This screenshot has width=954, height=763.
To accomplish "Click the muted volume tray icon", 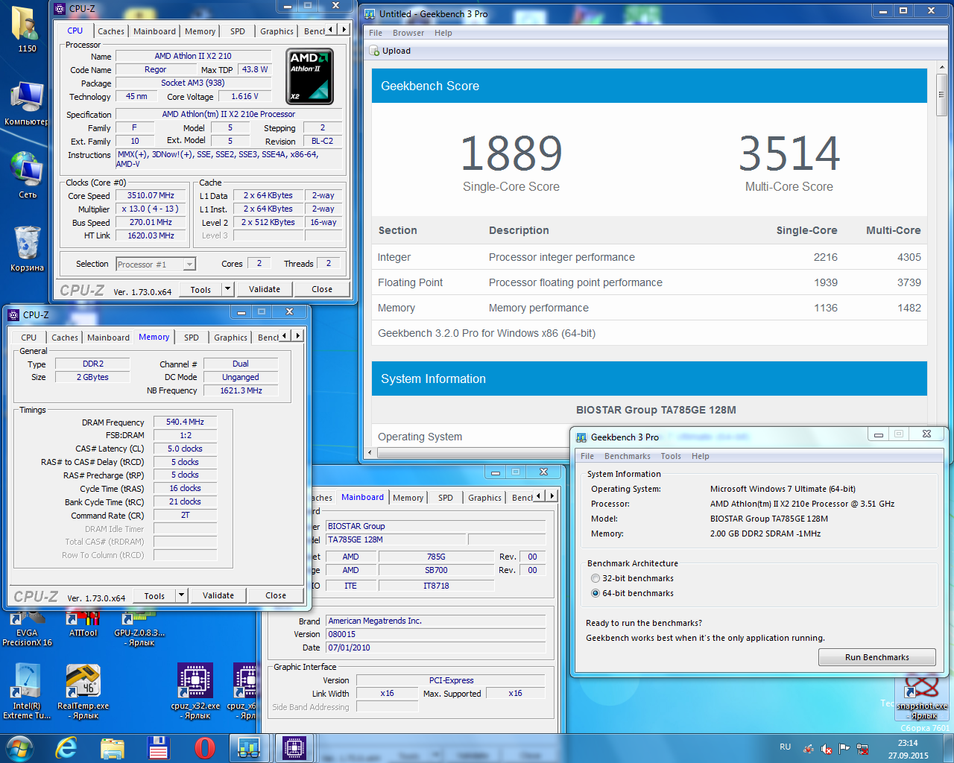I will tap(826, 749).
